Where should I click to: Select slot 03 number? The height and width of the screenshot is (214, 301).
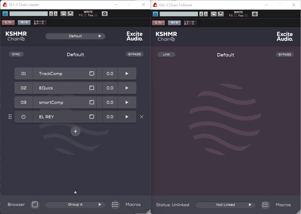pos(23,102)
